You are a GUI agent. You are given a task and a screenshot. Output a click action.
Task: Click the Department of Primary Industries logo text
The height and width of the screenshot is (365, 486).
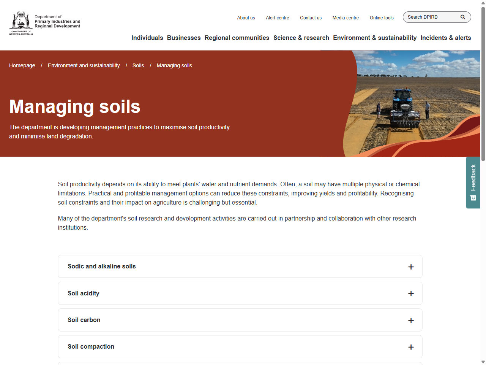[57, 22]
